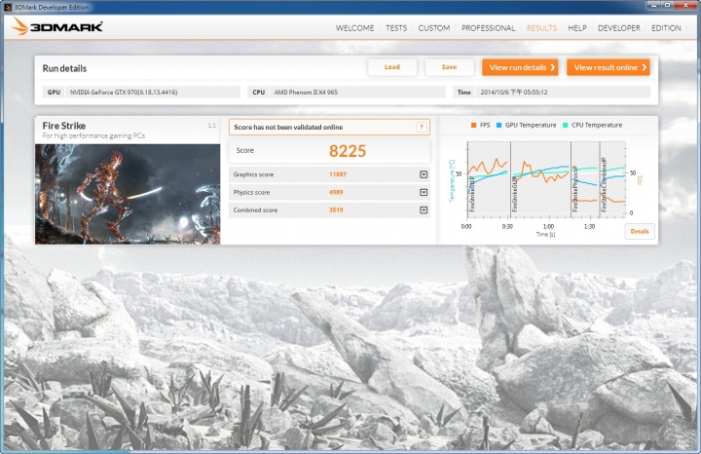This screenshot has height=454, width=701.
Task: Switch to the DEVELOPER tab
Action: tap(619, 27)
